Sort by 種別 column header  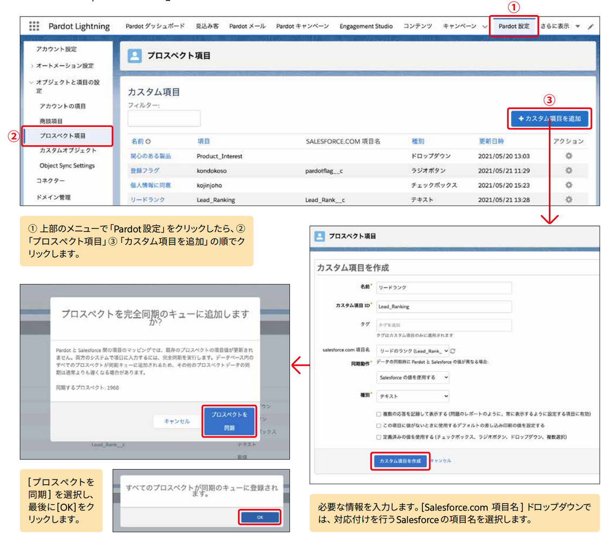click(x=417, y=142)
